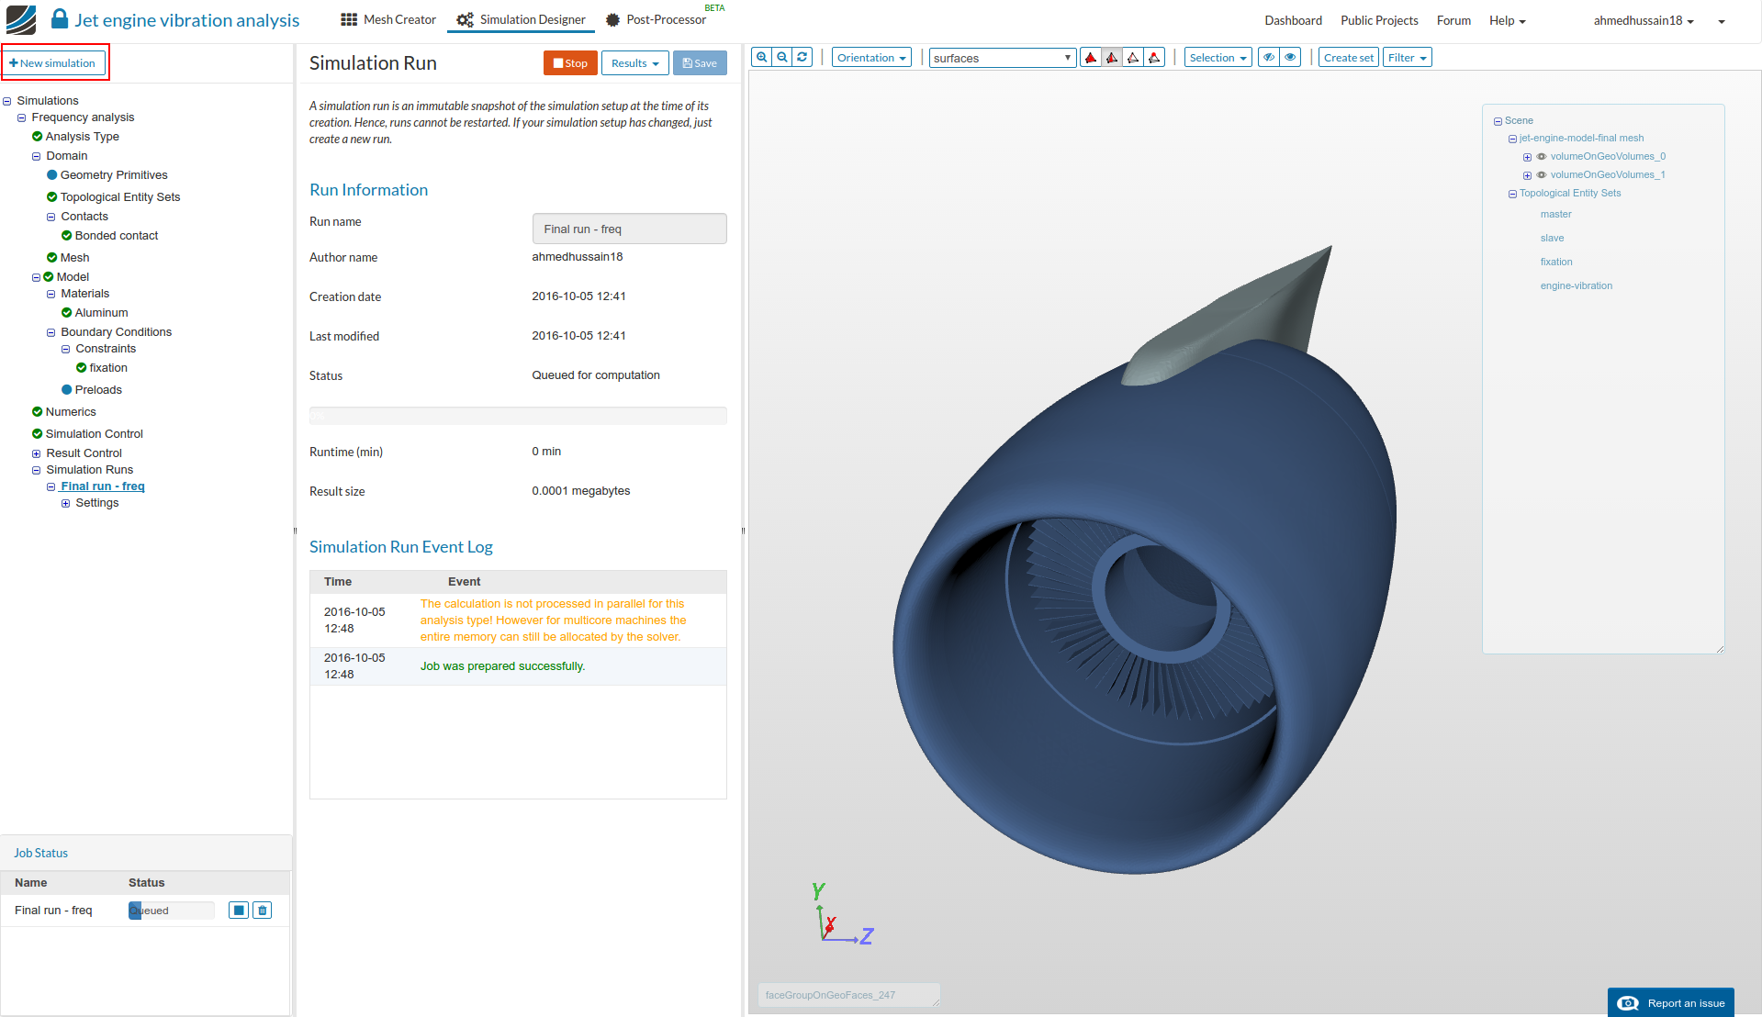Screen dimensions: 1762x1017
Task: Hide selection with the crossed eye icon
Action: point(1269,58)
